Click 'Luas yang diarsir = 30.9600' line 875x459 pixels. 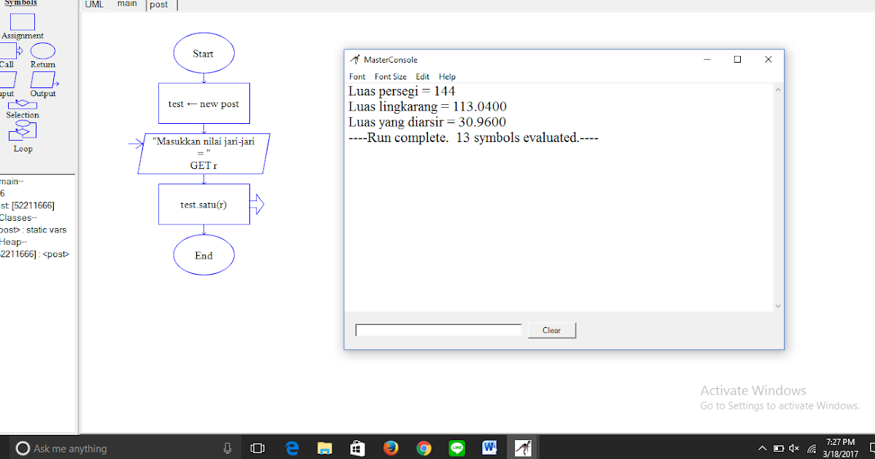click(x=427, y=122)
